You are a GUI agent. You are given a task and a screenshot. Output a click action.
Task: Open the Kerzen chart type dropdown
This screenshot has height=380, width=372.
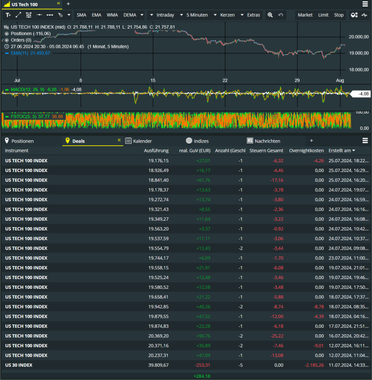click(224, 15)
